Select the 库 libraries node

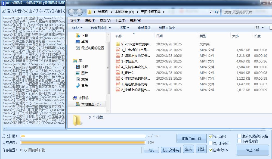pos(78,61)
